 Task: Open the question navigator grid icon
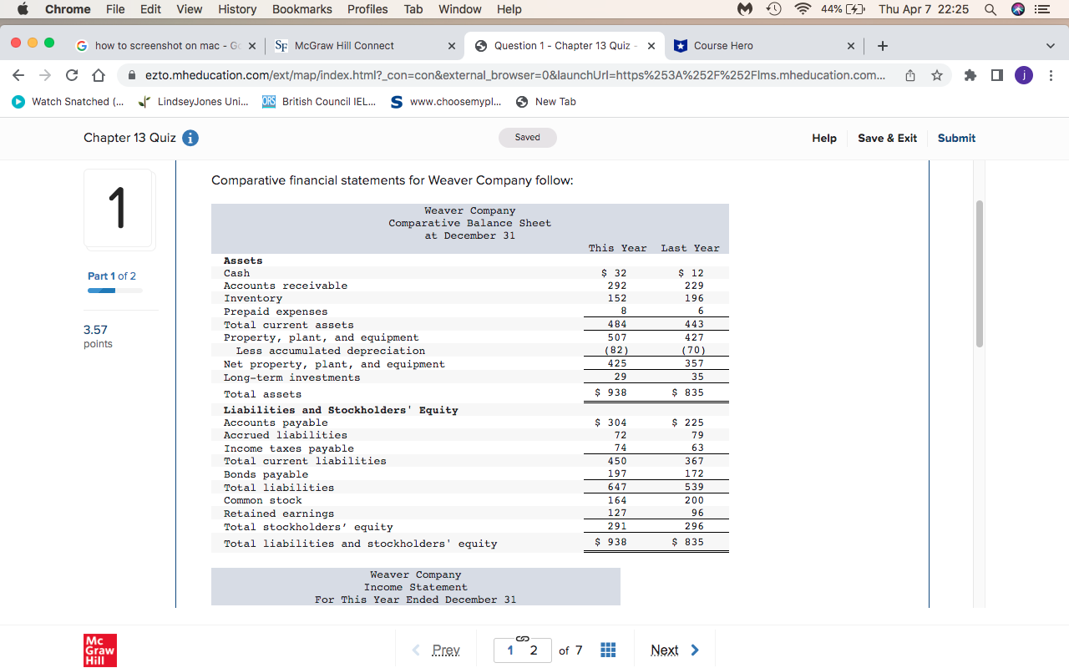tap(608, 649)
